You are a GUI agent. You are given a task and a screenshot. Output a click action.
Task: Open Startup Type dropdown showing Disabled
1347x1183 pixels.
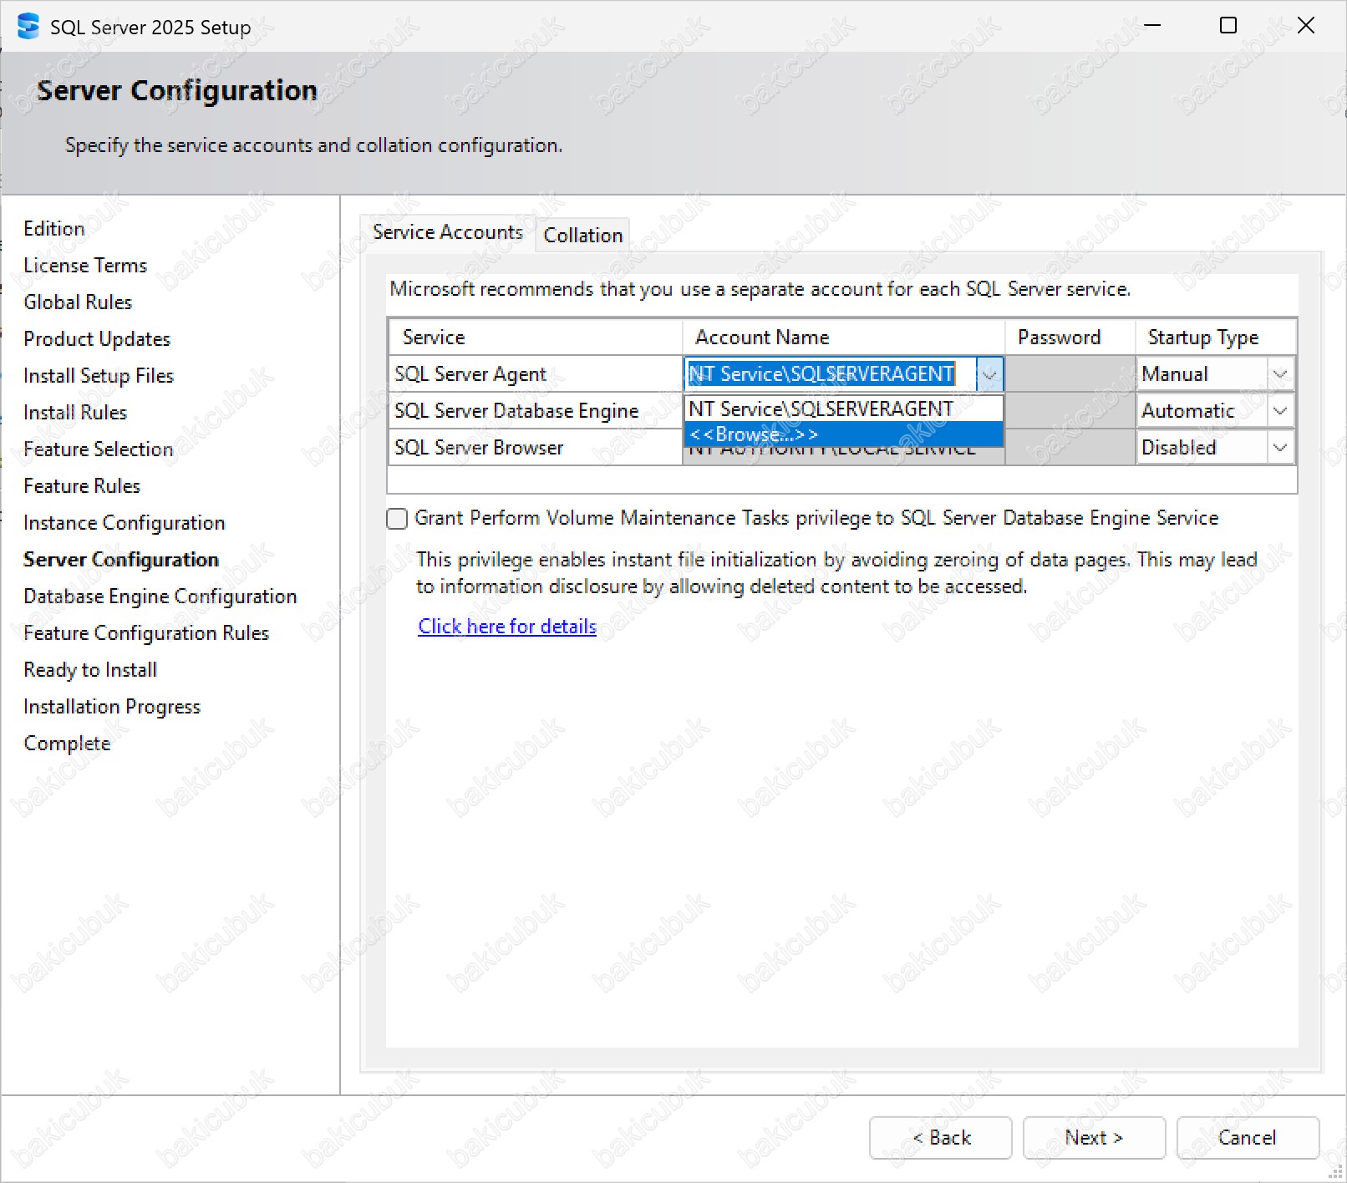pyautogui.click(x=1279, y=448)
